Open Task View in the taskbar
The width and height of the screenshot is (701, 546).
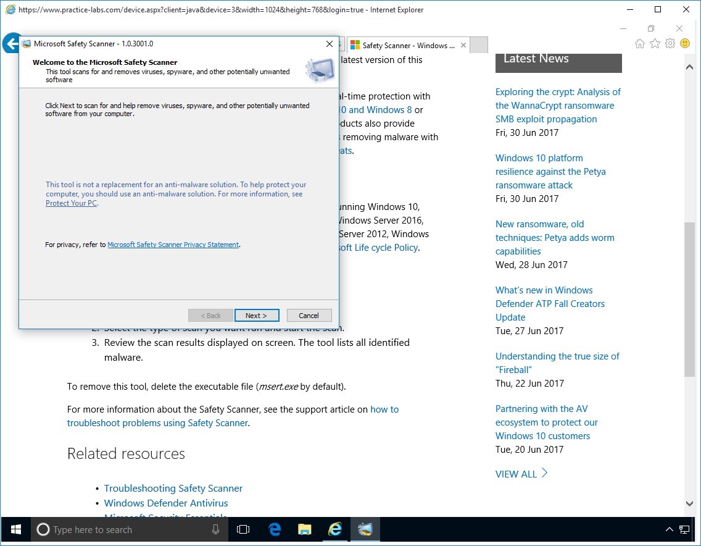(x=243, y=529)
